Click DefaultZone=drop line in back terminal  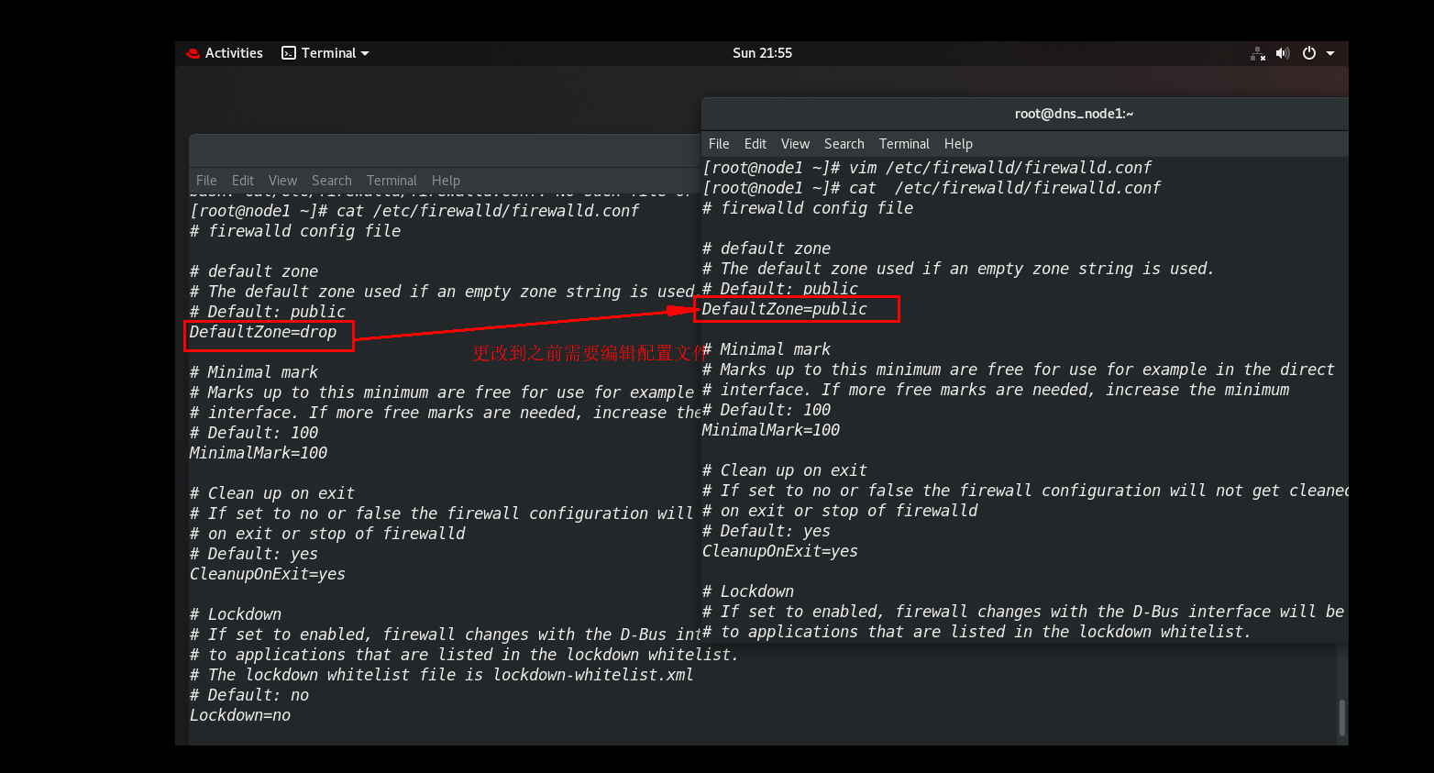tap(263, 332)
